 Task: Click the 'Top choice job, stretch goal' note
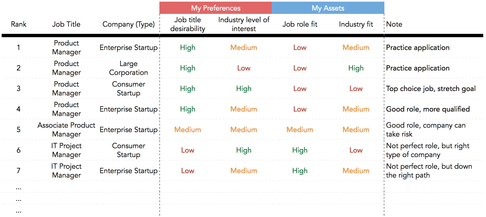[430, 89]
